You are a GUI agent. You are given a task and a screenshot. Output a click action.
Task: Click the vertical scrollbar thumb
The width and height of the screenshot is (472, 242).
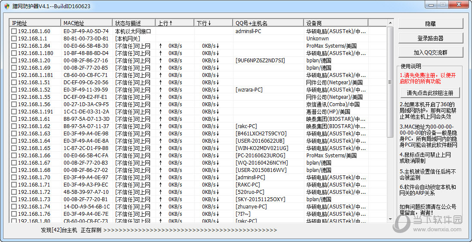(x=390, y=82)
